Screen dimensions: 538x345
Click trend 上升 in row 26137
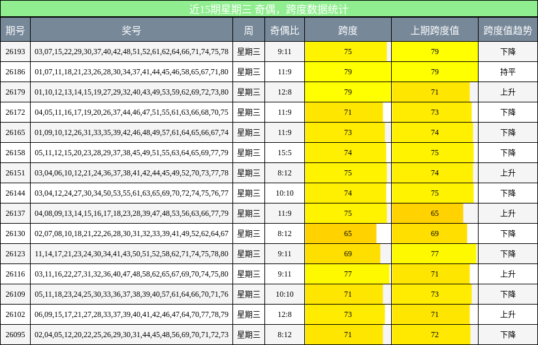pos(508,213)
